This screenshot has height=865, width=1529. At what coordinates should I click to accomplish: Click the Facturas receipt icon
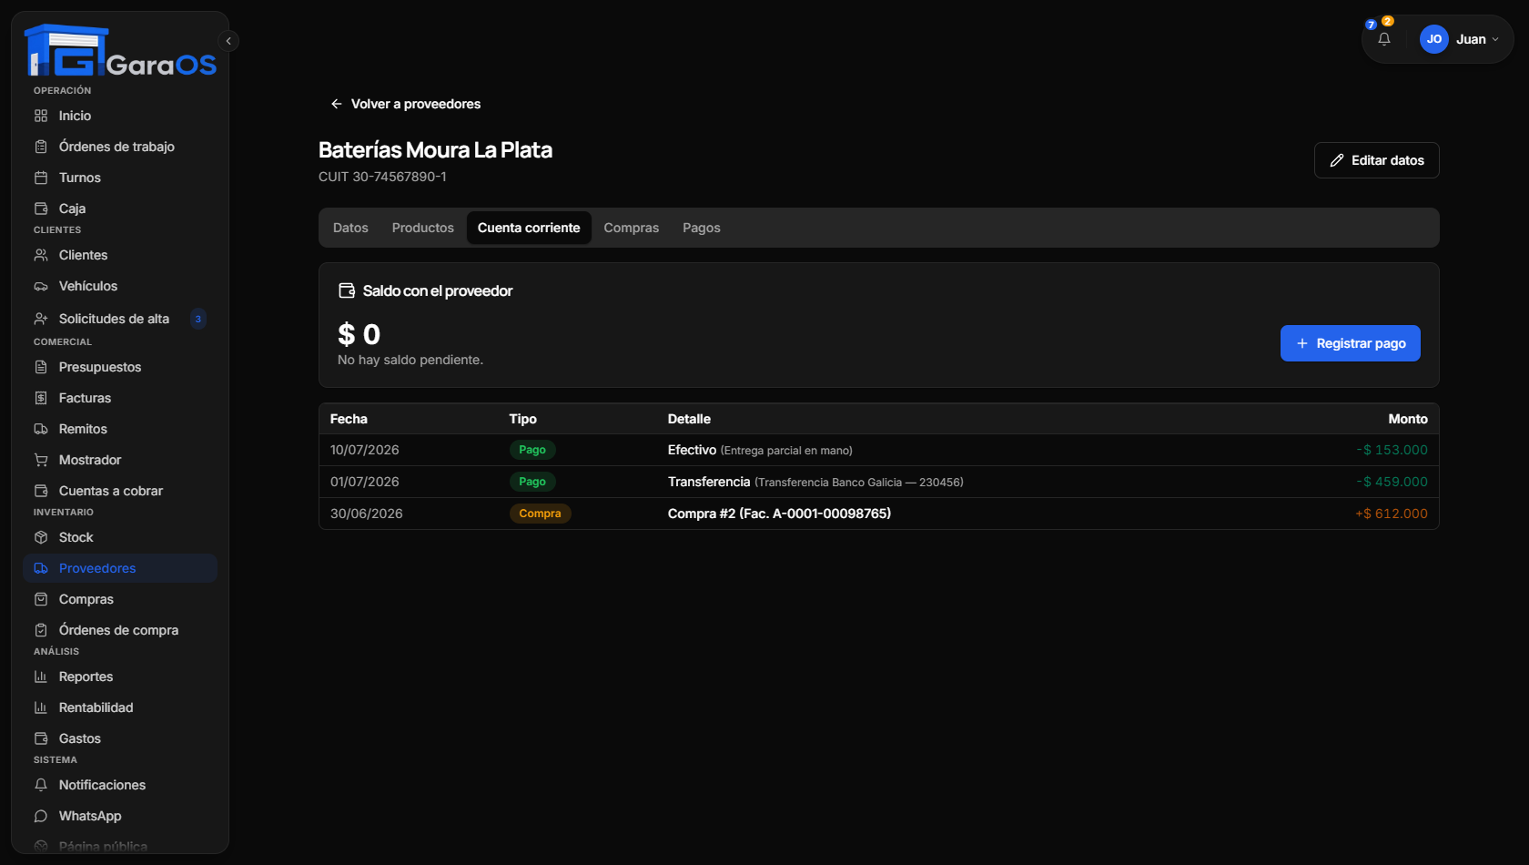click(41, 398)
